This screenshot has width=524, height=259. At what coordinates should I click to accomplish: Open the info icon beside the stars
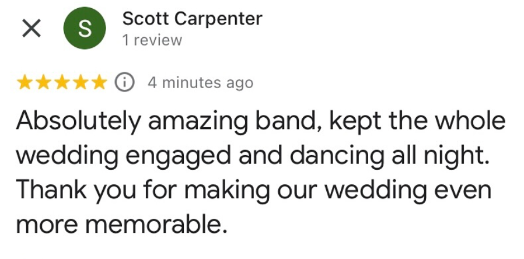[124, 82]
